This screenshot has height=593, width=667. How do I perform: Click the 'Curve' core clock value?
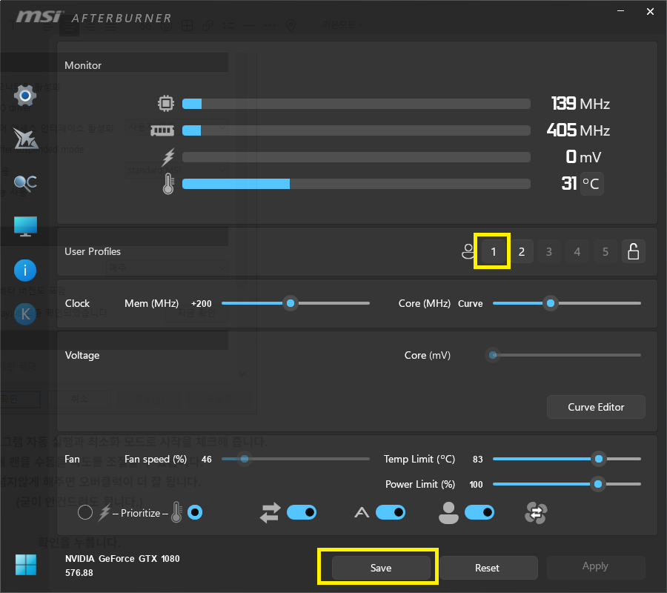(471, 304)
